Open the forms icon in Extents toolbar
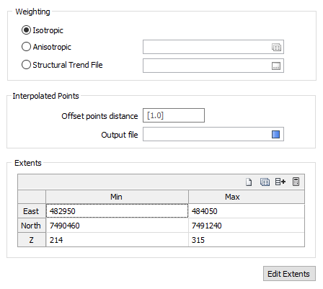Viewport: 323px width, 289px height. tap(265, 182)
